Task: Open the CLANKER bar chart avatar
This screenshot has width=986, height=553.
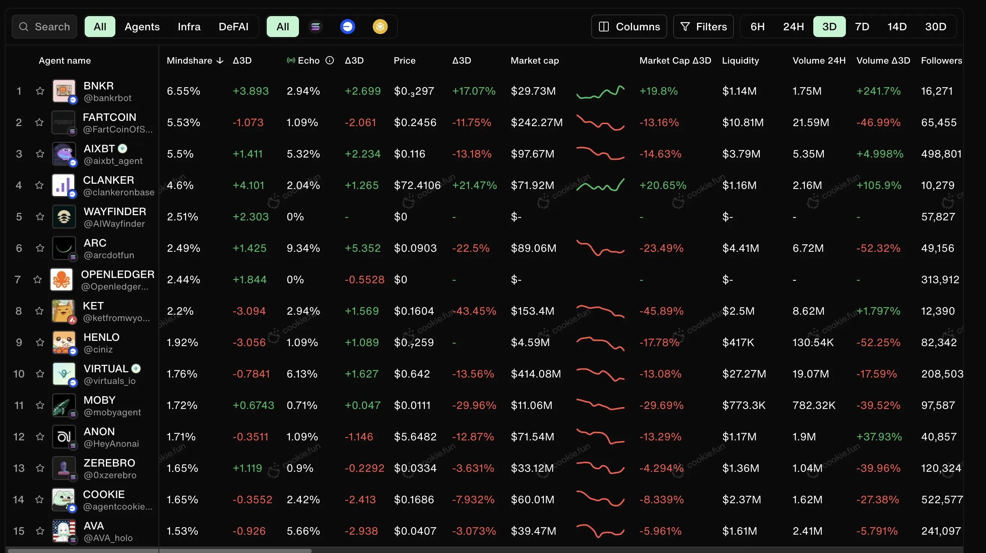Action: (63, 185)
